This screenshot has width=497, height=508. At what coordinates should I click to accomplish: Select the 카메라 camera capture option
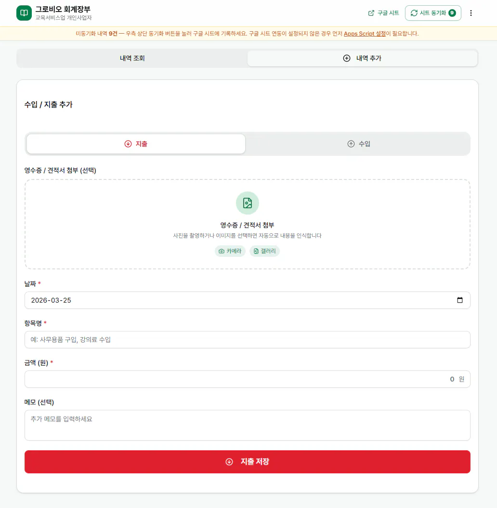(230, 251)
